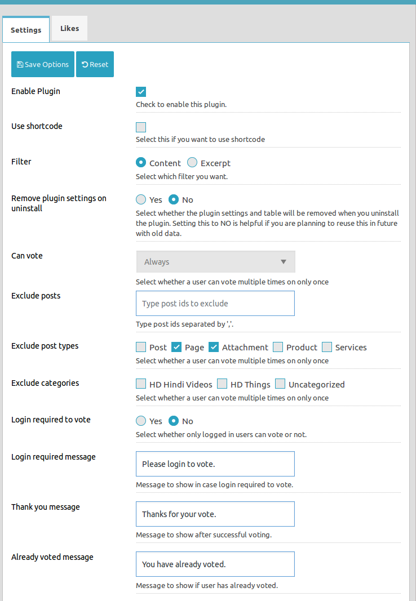This screenshot has height=601, width=416.
Task: Uncheck the Page post type checkbox
Action: click(x=176, y=347)
